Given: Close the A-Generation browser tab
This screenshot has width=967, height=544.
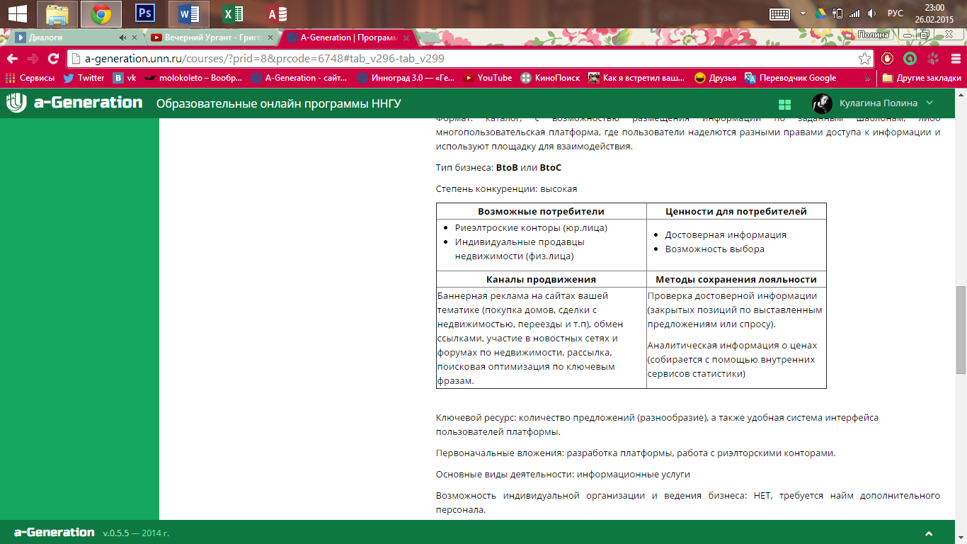Looking at the screenshot, I should [x=408, y=38].
